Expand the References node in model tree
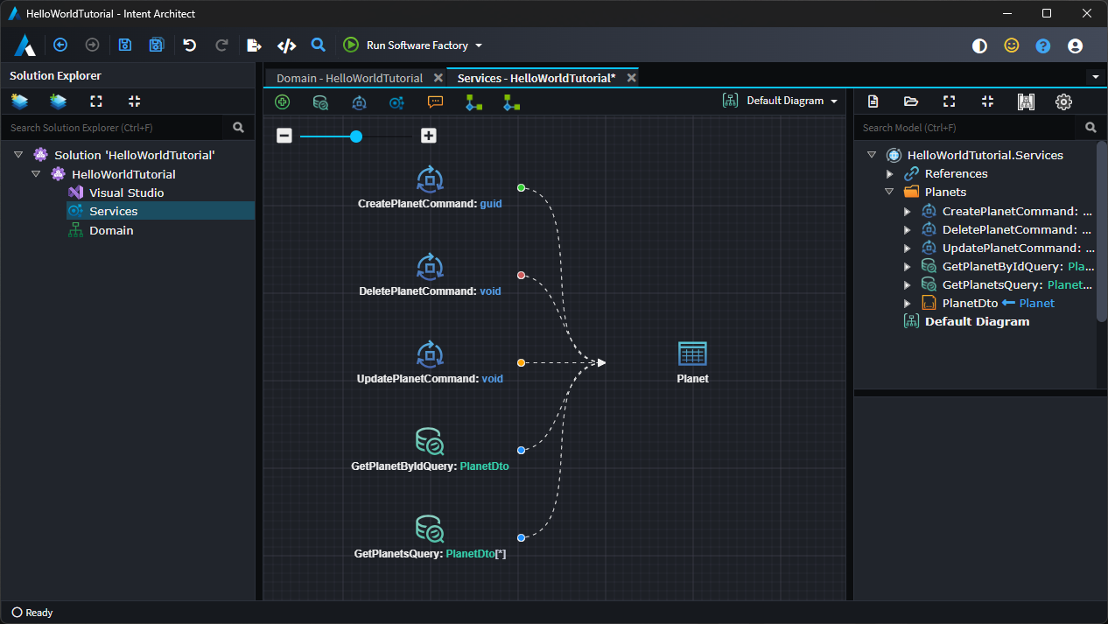Viewport: 1108px width, 624px height. [x=889, y=173]
